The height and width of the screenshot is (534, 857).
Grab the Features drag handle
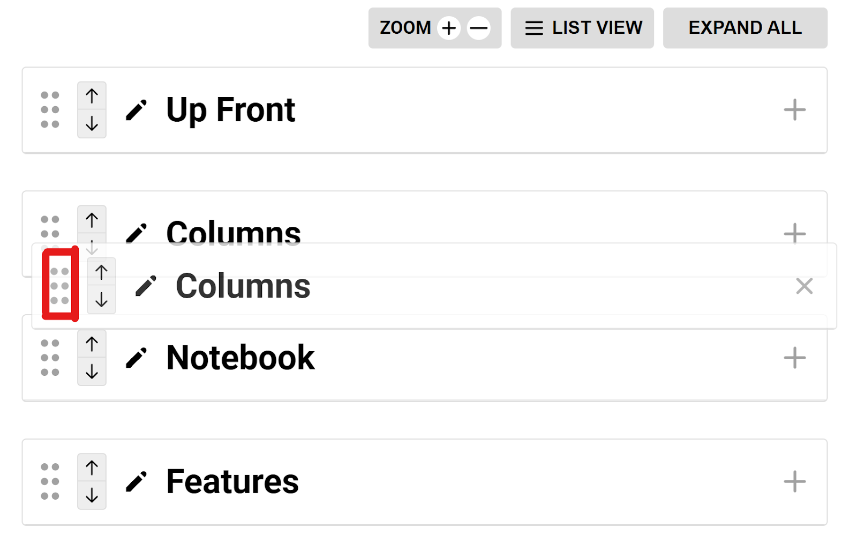[x=50, y=481]
